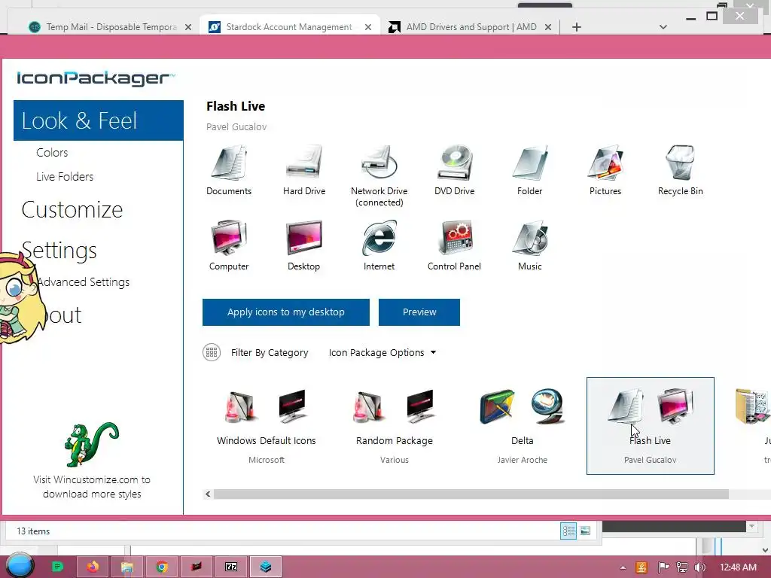Select the Hard Drive icon
Screen dimensions: 771x578
(304, 163)
